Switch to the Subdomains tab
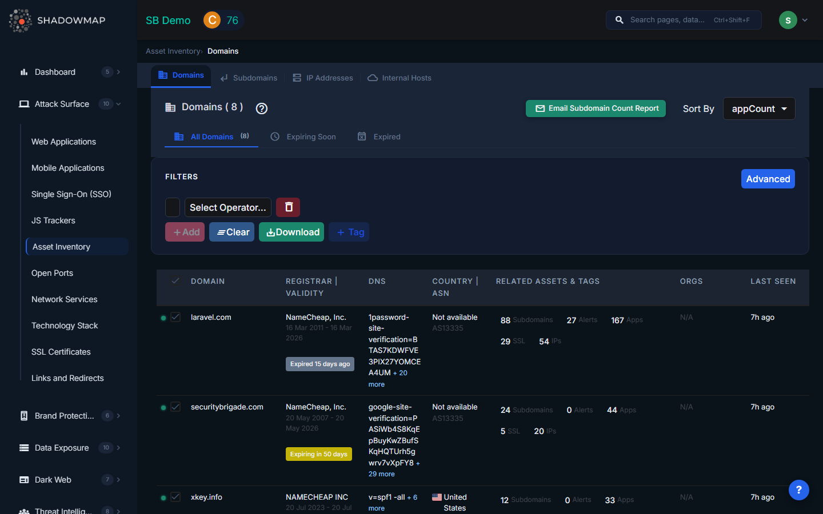823x514 pixels. pos(249,78)
